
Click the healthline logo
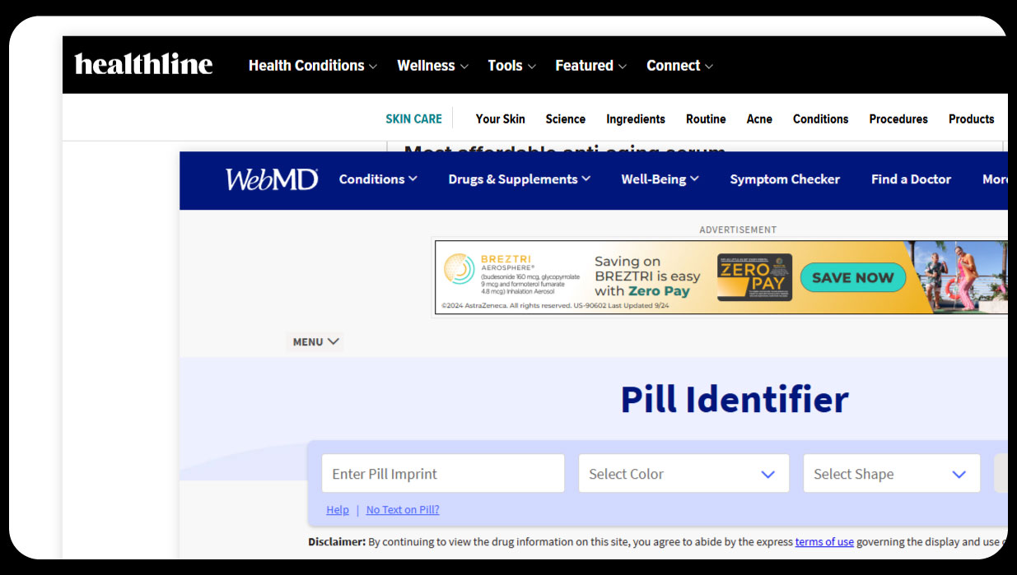coord(143,64)
